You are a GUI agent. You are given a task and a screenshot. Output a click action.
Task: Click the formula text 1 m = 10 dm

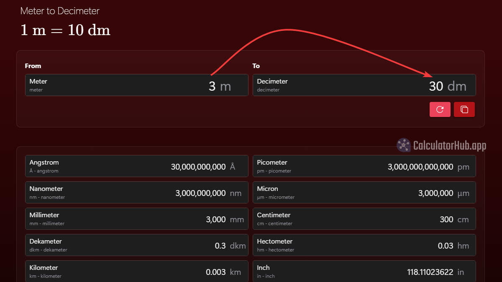pyautogui.click(x=65, y=29)
